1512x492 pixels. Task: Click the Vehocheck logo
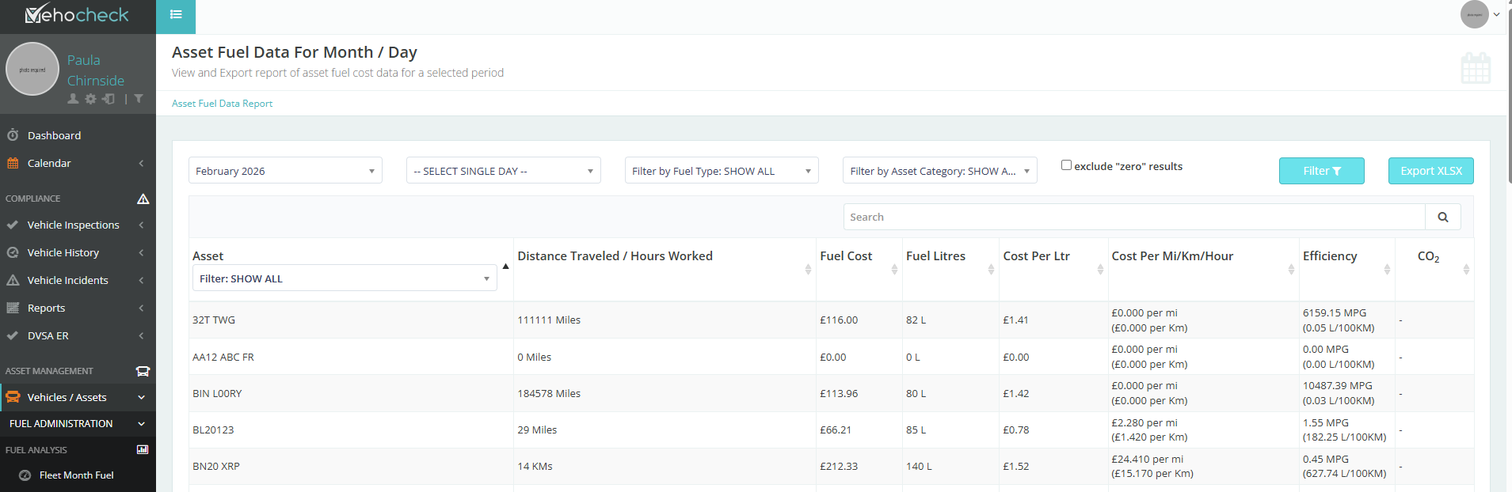(77, 14)
